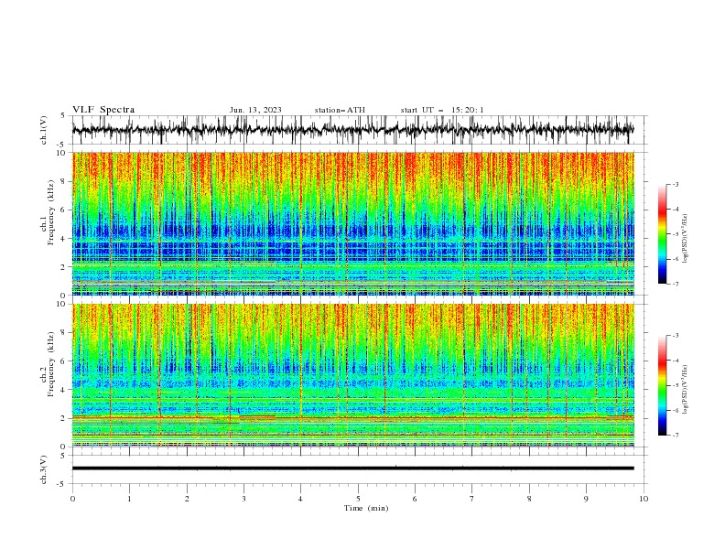Click time-axis tick label "6" minutes
The image size is (725, 560).
coord(415,499)
